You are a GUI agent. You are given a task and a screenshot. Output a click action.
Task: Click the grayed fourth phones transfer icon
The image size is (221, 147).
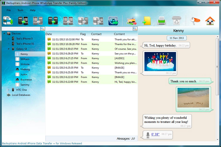68,21
